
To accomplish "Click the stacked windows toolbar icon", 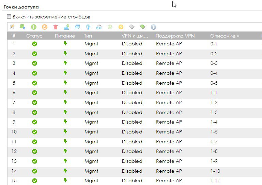I will click(77, 27).
